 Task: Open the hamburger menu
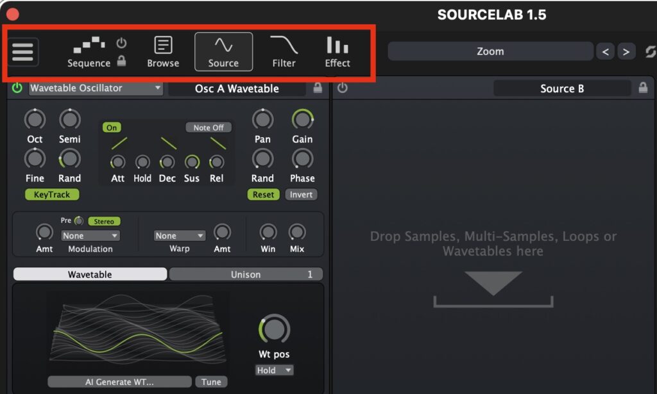[x=22, y=51]
